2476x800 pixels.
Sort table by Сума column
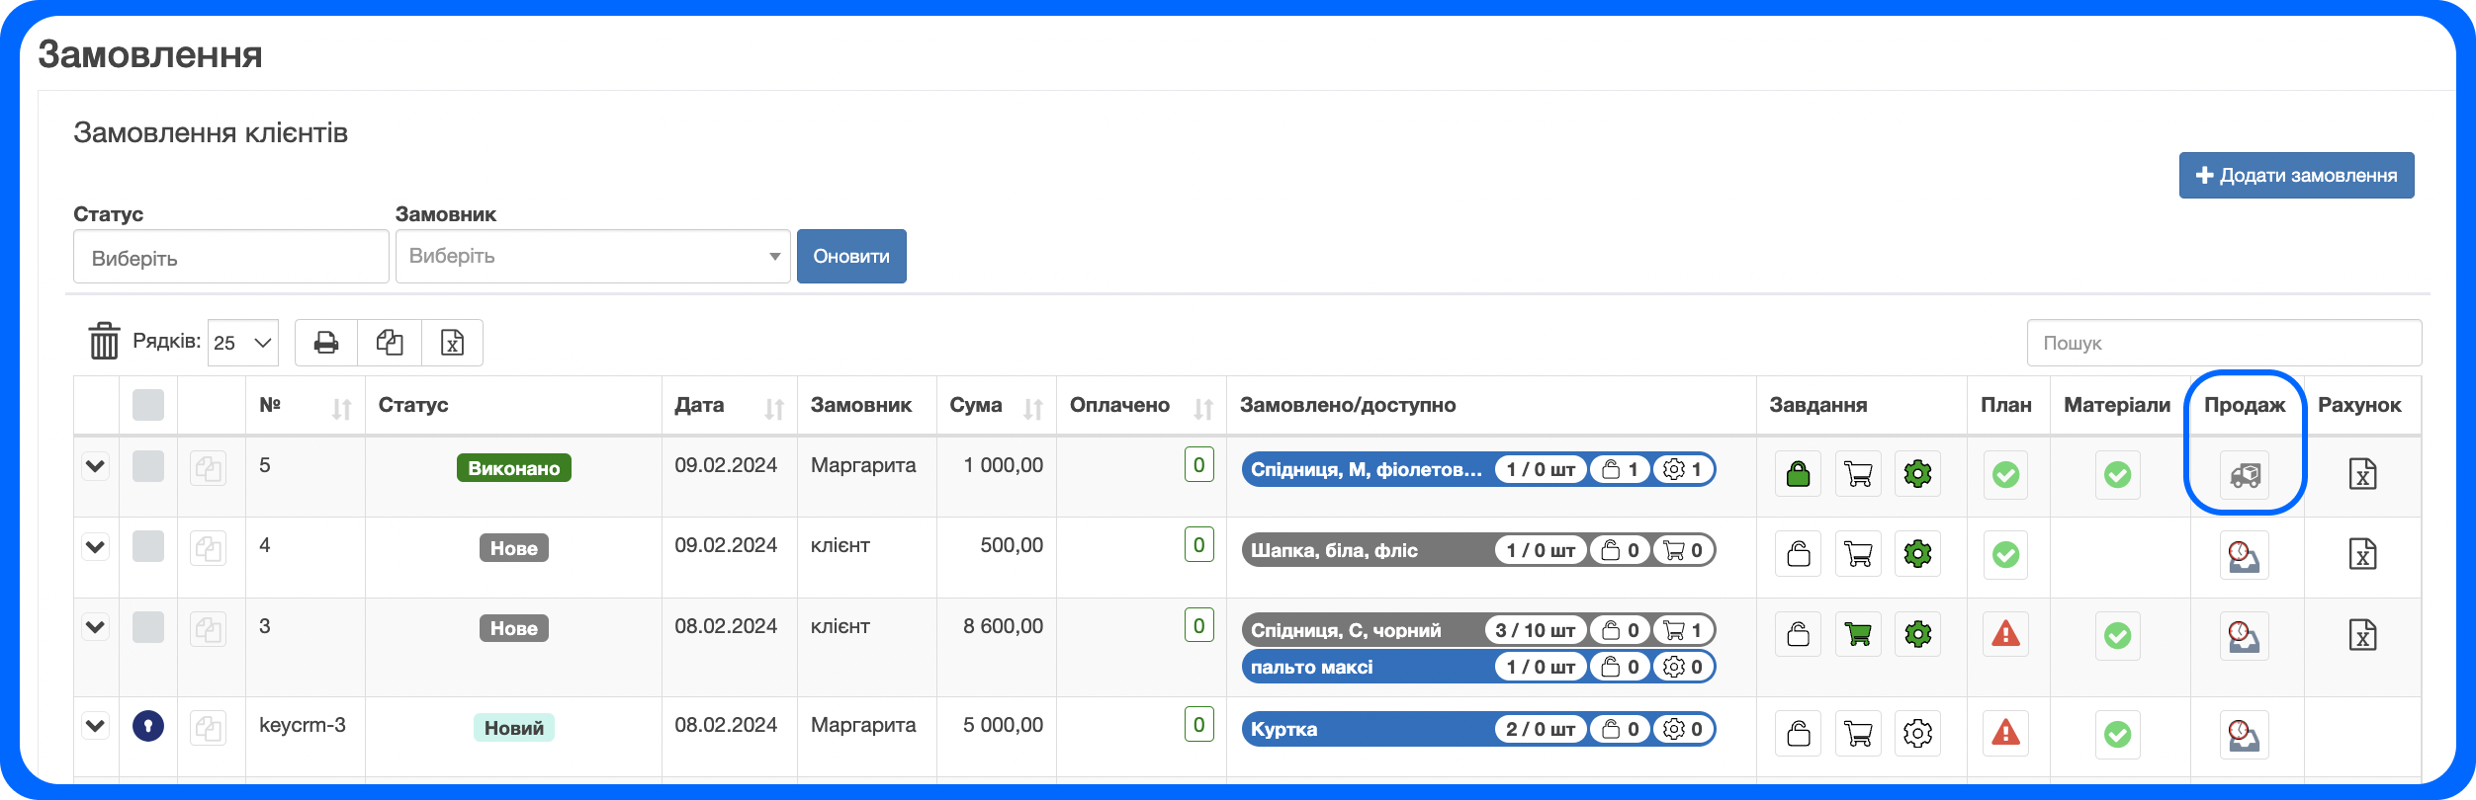(1032, 407)
